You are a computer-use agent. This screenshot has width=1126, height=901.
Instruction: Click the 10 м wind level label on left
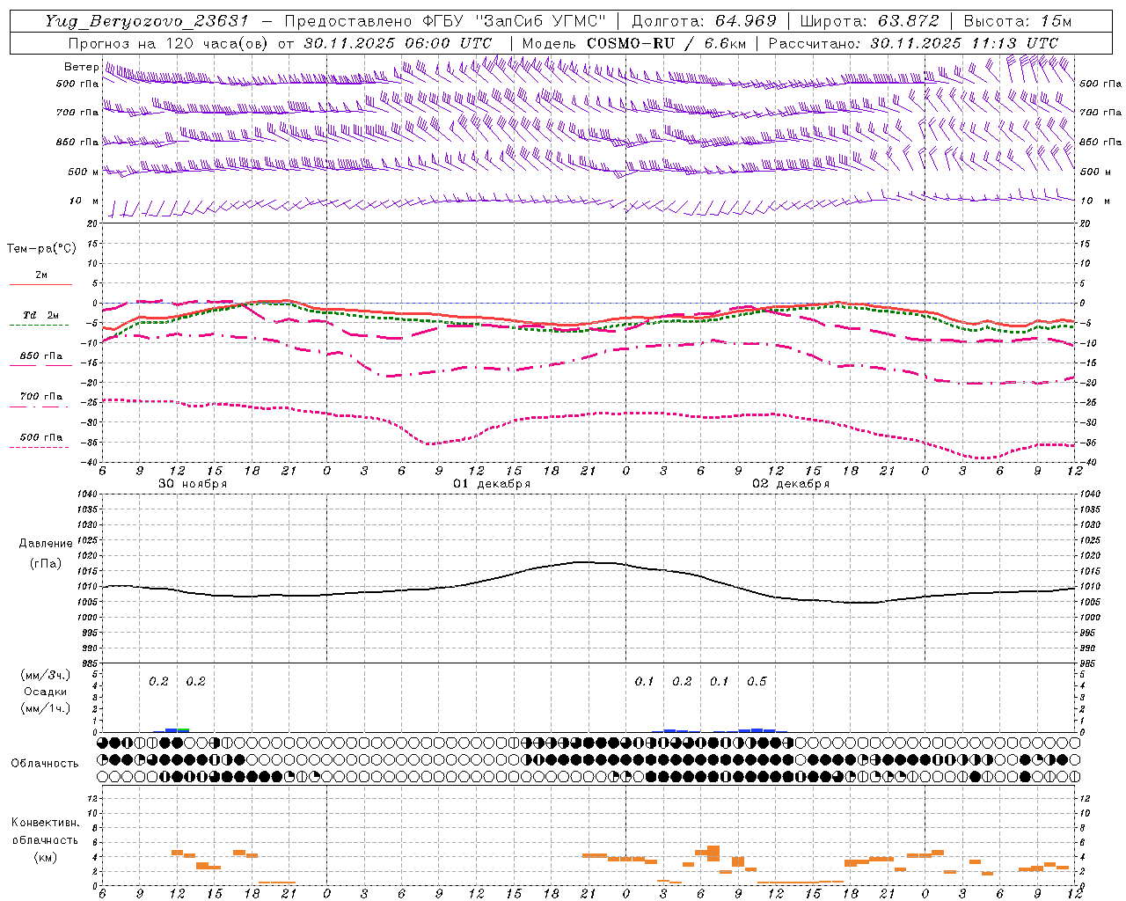coord(84,201)
